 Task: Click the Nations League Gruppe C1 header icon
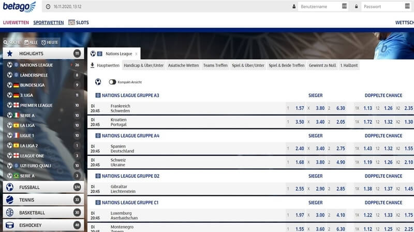tap(98, 203)
